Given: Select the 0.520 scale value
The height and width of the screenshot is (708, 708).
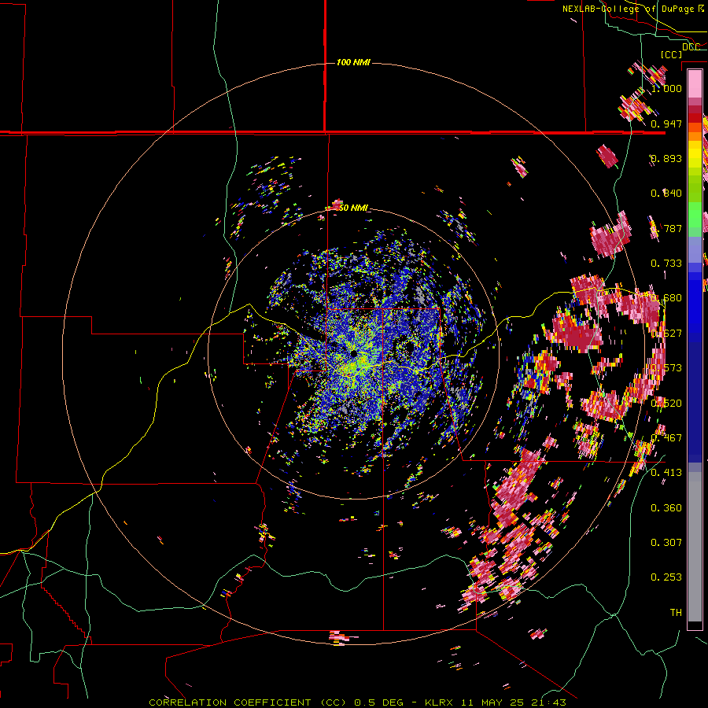Looking at the screenshot, I should pos(666,404).
